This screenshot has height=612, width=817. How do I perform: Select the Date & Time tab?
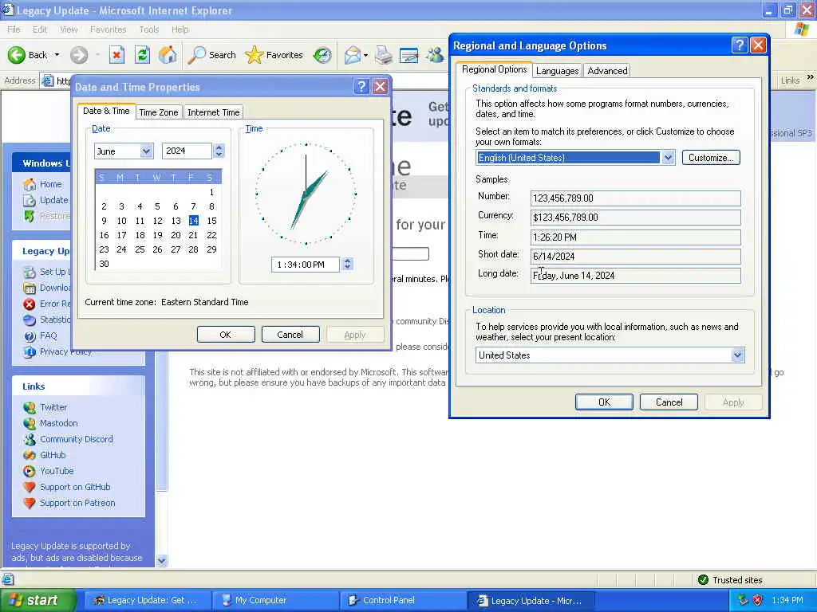point(106,111)
